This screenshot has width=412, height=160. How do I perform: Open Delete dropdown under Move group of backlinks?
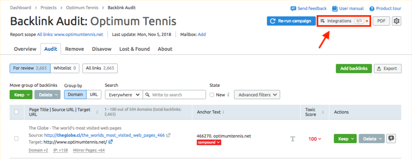[x=47, y=95]
